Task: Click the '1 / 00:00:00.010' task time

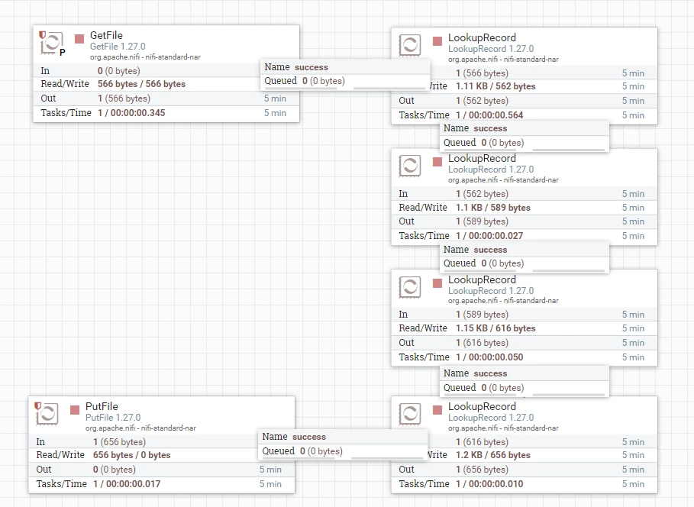Action: [489, 484]
